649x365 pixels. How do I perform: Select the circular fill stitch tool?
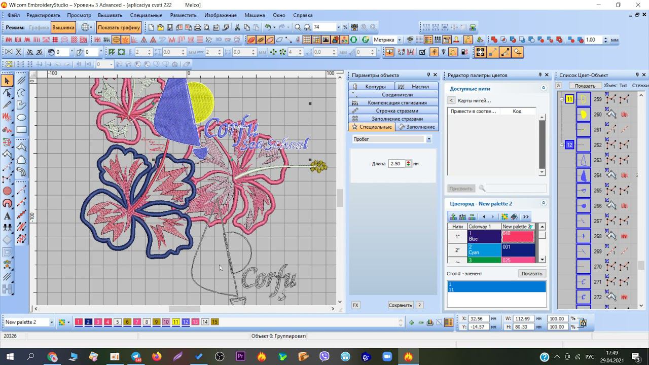pos(7,191)
